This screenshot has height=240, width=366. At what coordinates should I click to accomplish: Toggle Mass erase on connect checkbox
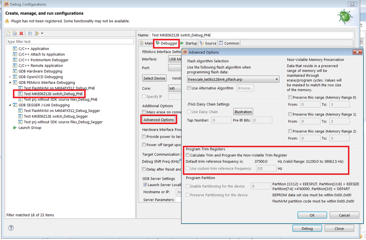[x=144, y=112]
